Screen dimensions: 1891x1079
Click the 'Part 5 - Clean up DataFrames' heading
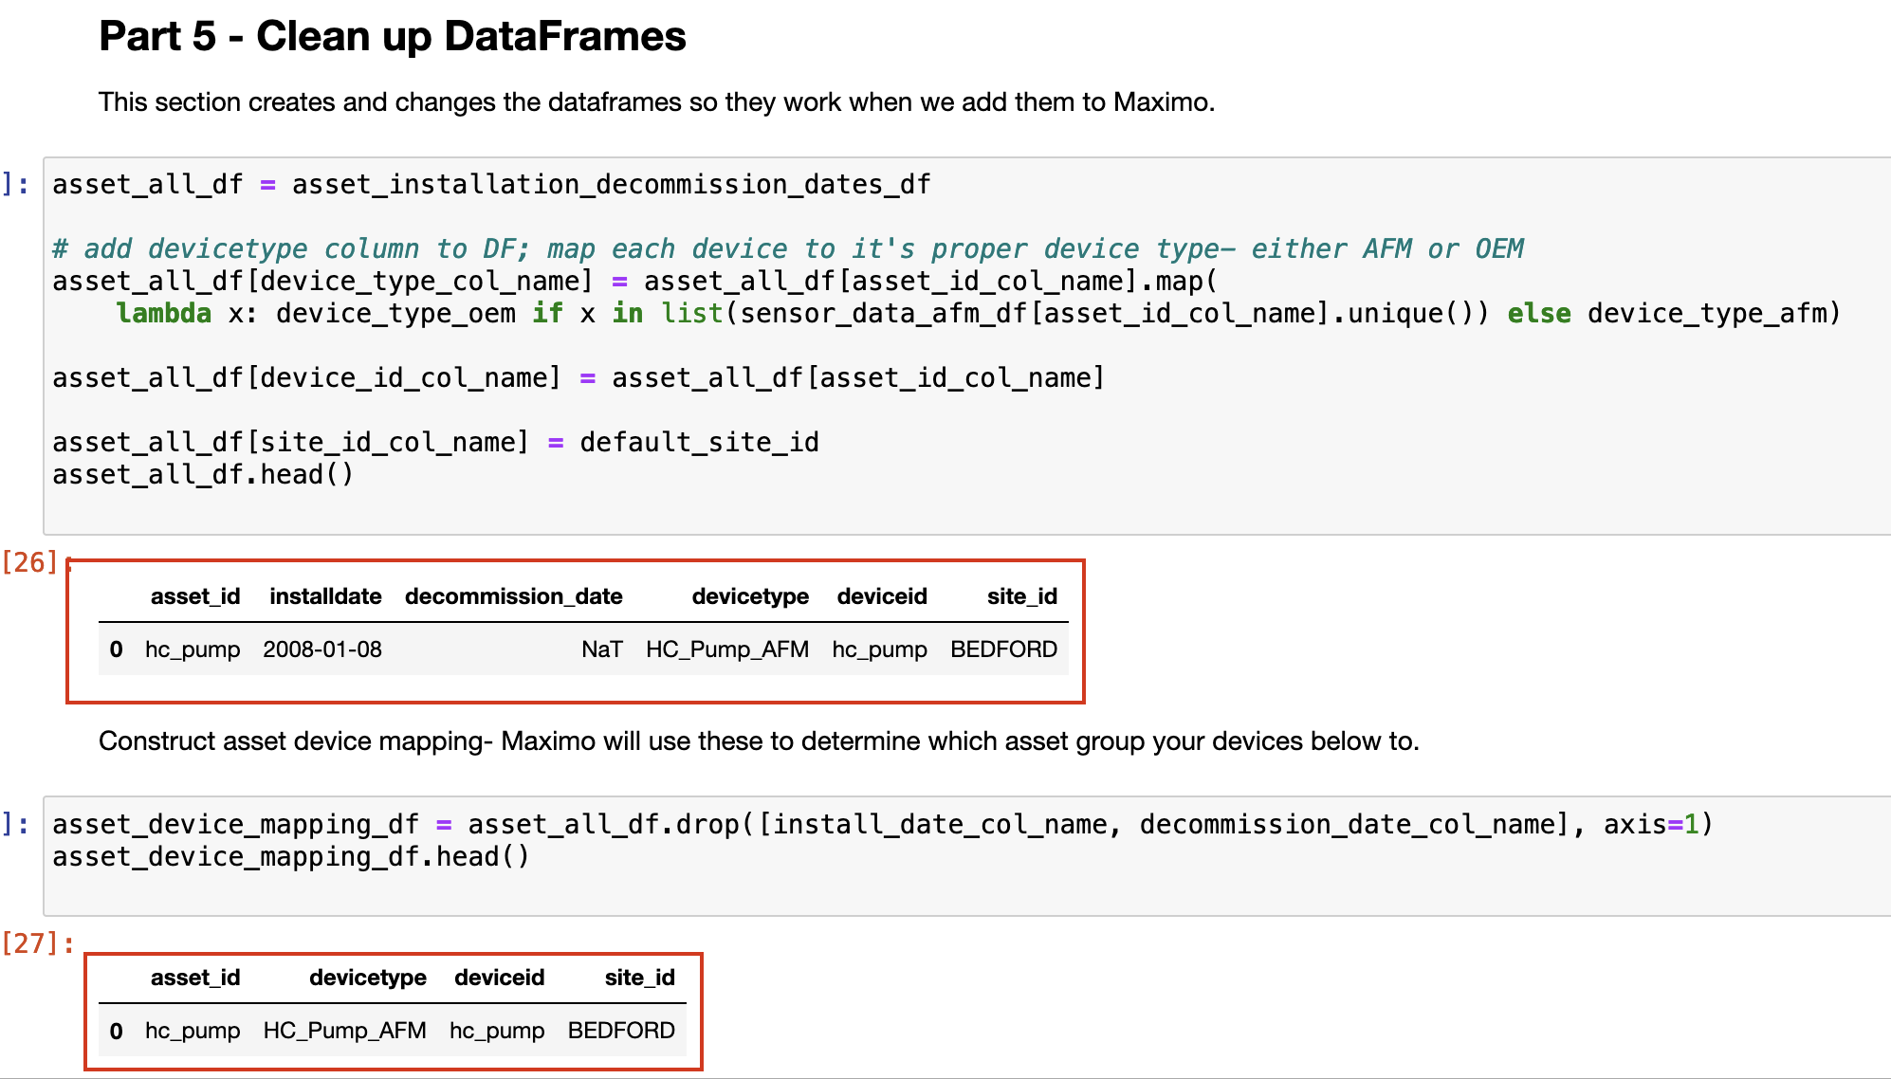(x=392, y=37)
